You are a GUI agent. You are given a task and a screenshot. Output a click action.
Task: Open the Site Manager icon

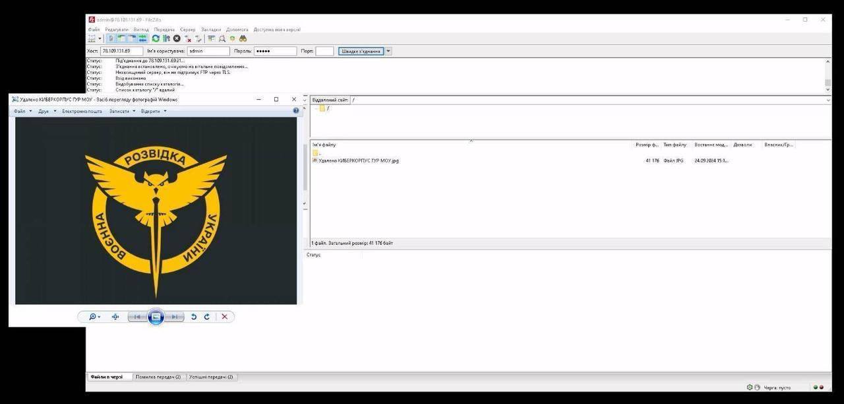(92, 39)
